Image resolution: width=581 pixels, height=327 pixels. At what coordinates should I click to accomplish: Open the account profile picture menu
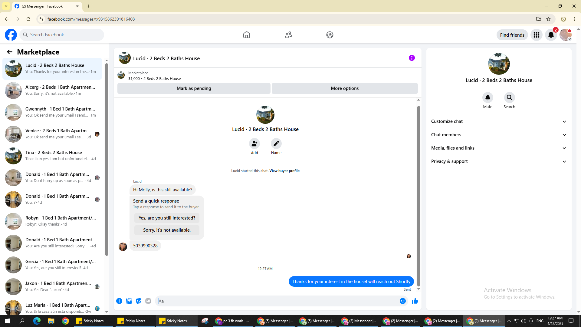click(x=566, y=35)
